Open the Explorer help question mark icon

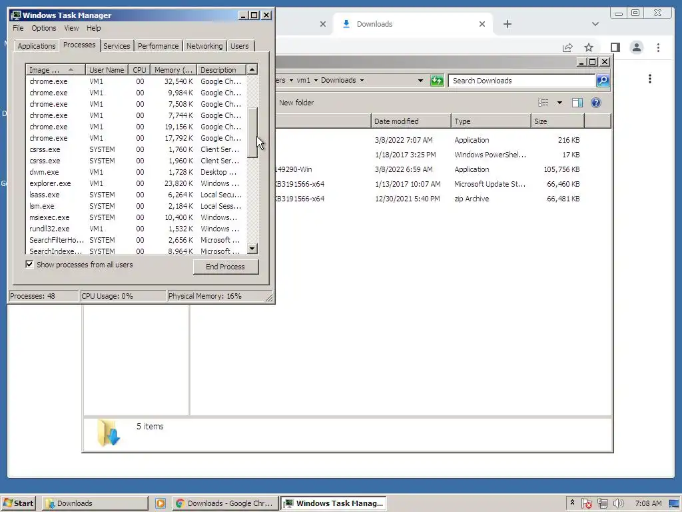coord(596,103)
